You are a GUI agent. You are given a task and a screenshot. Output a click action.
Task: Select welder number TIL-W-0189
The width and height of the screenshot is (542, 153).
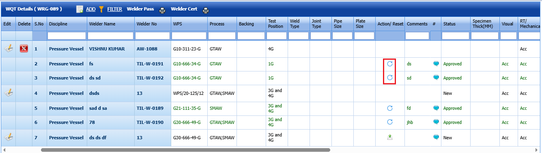click(x=150, y=108)
